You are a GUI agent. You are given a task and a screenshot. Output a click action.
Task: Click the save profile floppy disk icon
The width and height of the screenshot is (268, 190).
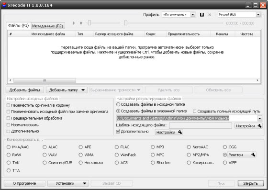click(x=202, y=15)
